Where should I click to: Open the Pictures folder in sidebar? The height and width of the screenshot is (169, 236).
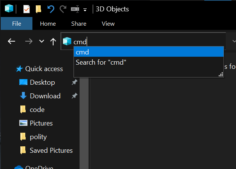click(x=41, y=123)
